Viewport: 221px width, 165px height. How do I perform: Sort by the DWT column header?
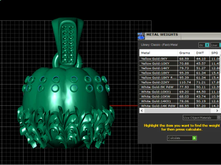(202, 53)
